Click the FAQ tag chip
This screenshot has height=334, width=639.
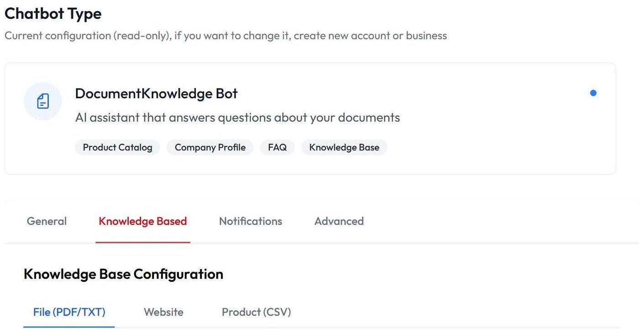tap(278, 148)
